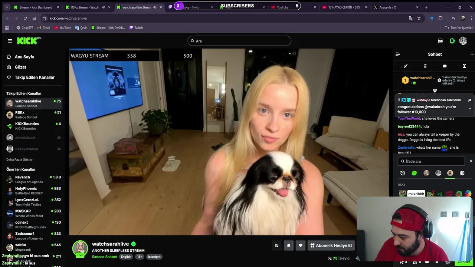Image resolution: width=475 pixels, height=267 pixels.
Task: Reload the page
Action: 25,18
